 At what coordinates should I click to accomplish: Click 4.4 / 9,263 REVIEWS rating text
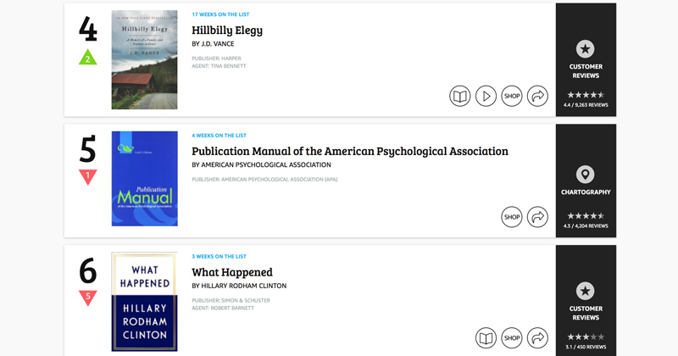[586, 104]
